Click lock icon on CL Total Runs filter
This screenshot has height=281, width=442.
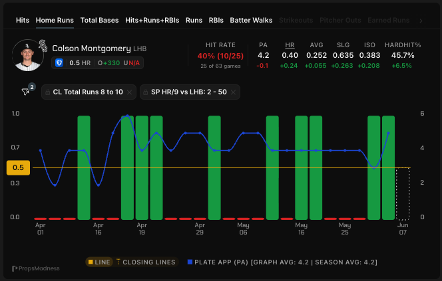(x=48, y=92)
